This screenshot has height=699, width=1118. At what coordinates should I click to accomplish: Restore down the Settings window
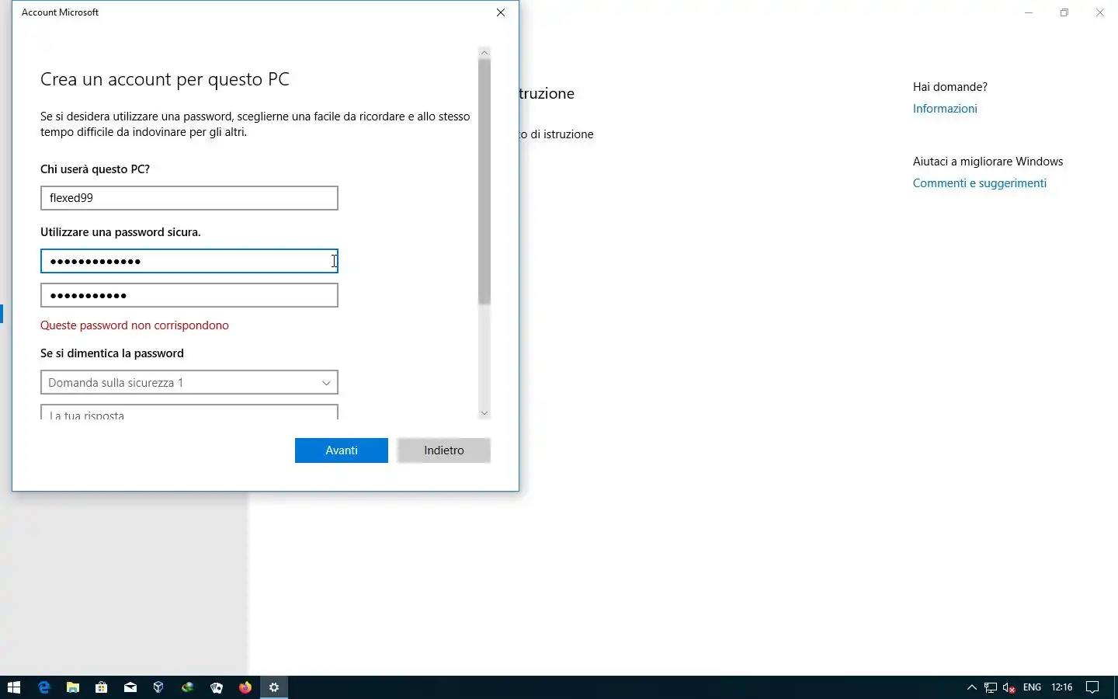(1064, 12)
